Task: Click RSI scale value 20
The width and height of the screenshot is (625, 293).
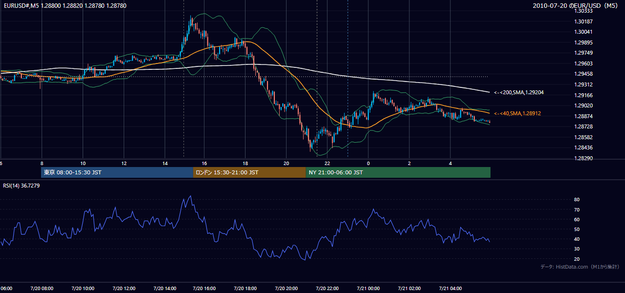Action: [x=577, y=259]
